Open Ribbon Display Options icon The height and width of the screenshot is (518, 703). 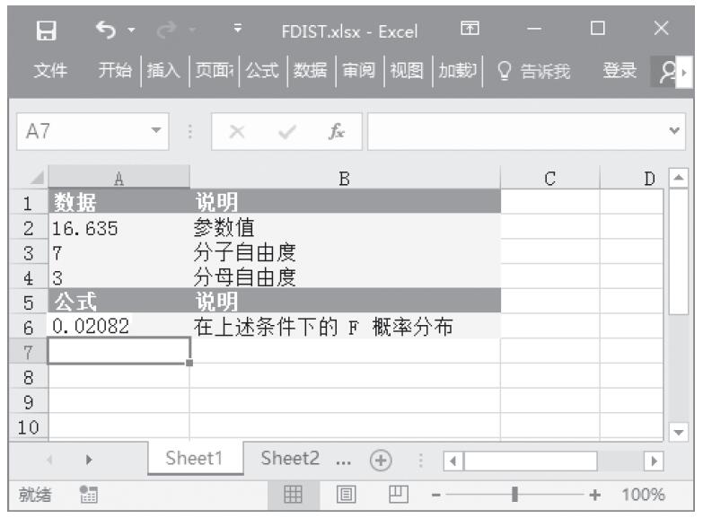click(469, 31)
